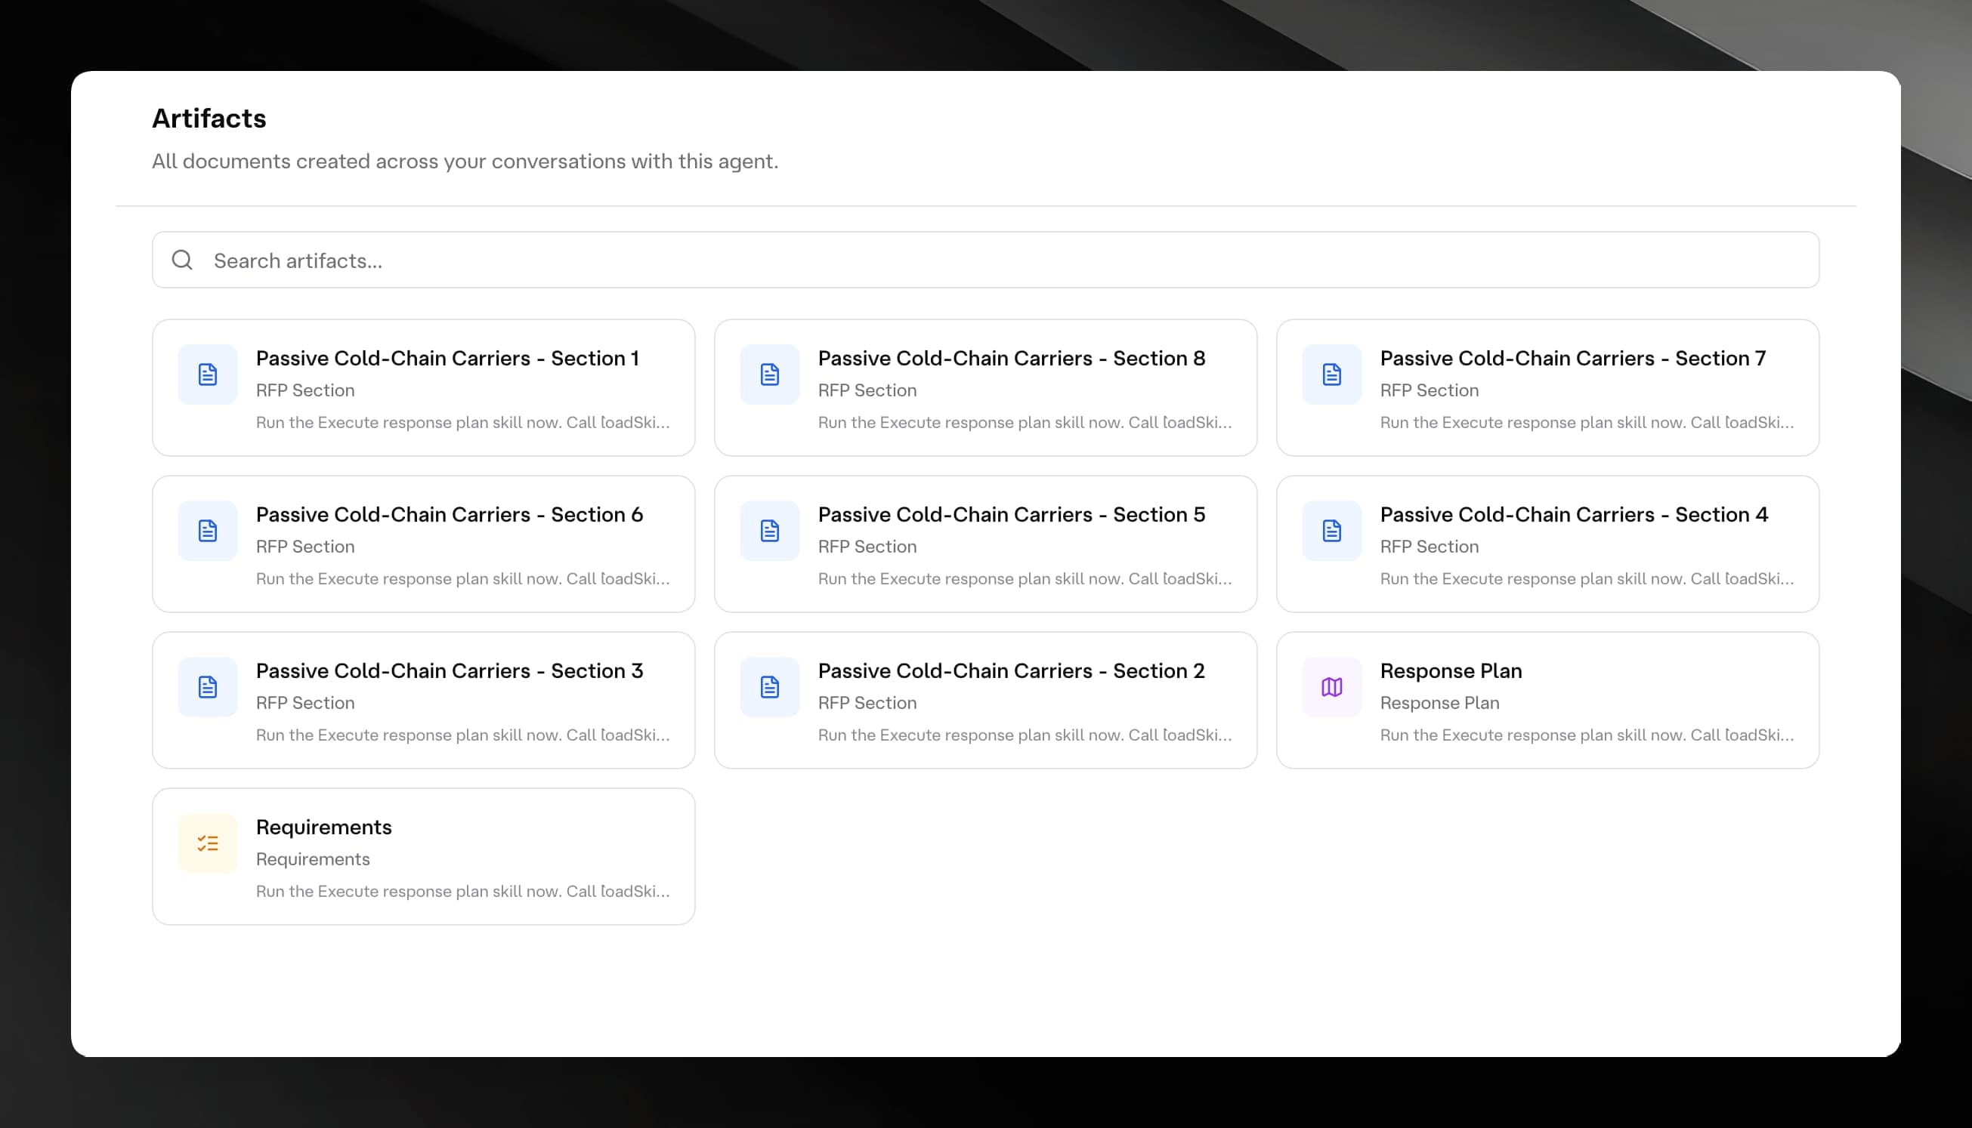Image resolution: width=1972 pixels, height=1128 pixels.
Task: Click RFP Section label under Section 8
Action: point(867,390)
